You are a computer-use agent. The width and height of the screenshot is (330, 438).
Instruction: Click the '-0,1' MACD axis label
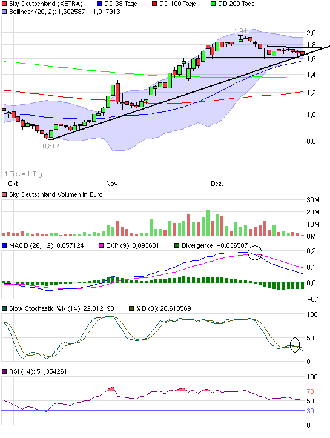pos(312,299)
